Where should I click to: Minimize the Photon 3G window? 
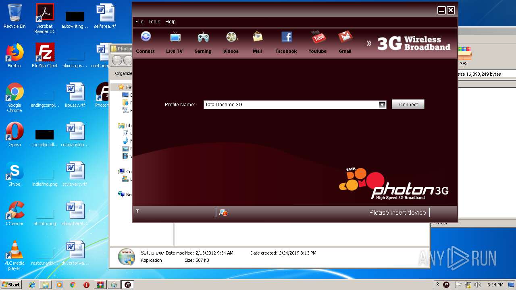[x=441, y=10]
